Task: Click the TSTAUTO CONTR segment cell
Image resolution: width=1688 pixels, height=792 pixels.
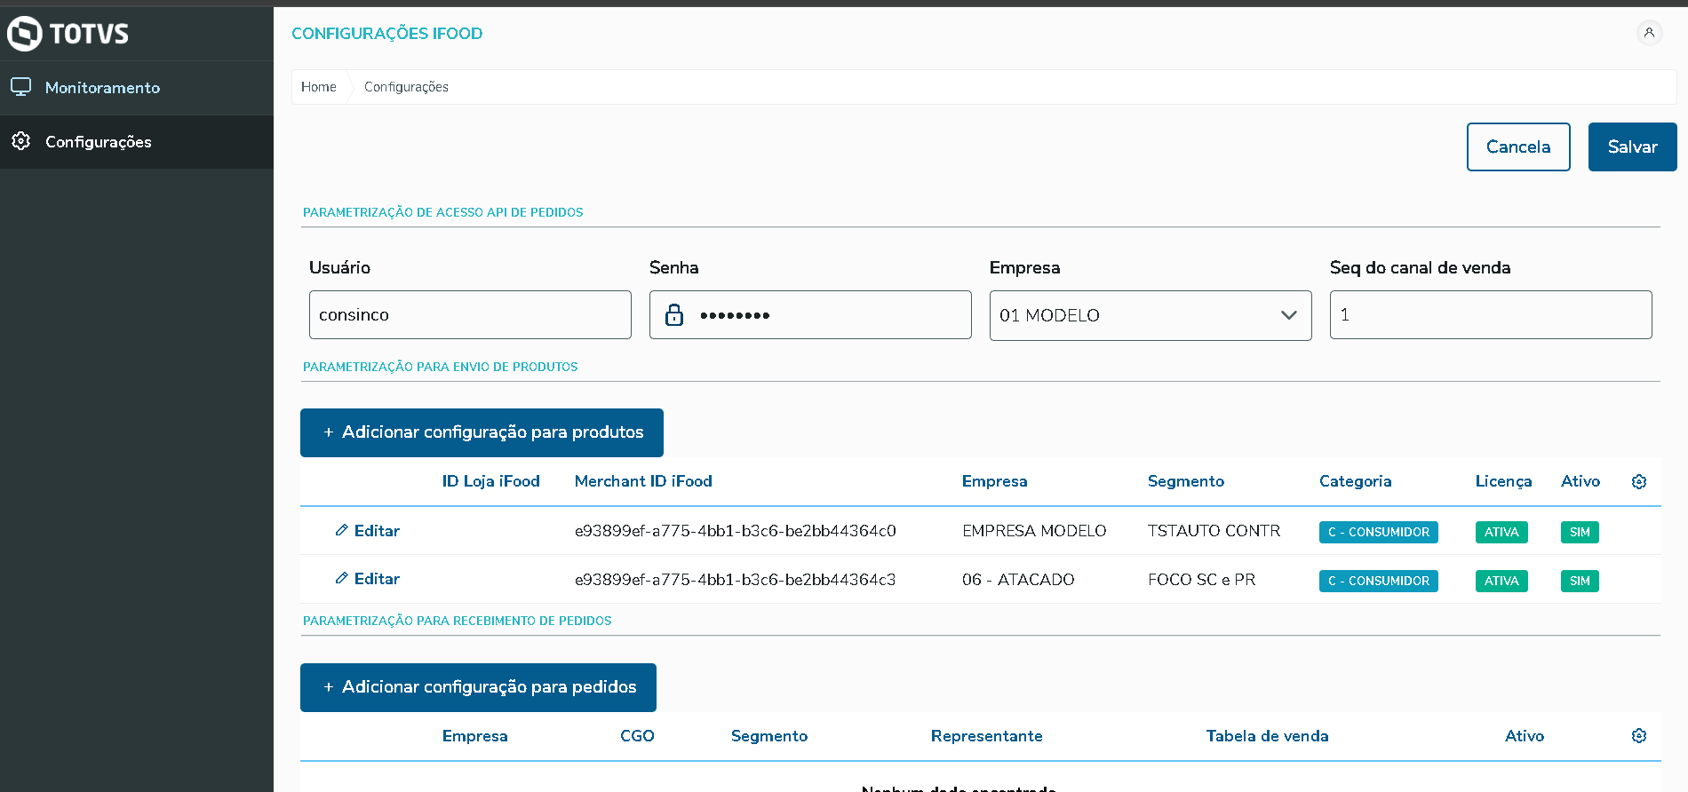Action: (x=1214, y=531)
